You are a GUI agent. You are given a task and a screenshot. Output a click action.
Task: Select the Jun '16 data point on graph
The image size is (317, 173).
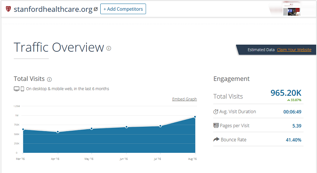click(x=126, y=127)
